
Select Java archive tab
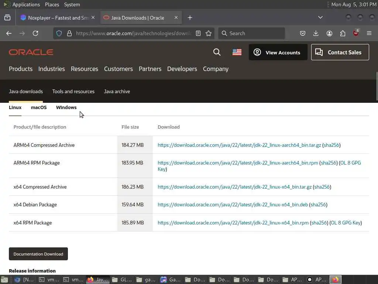tap(117, 92)
